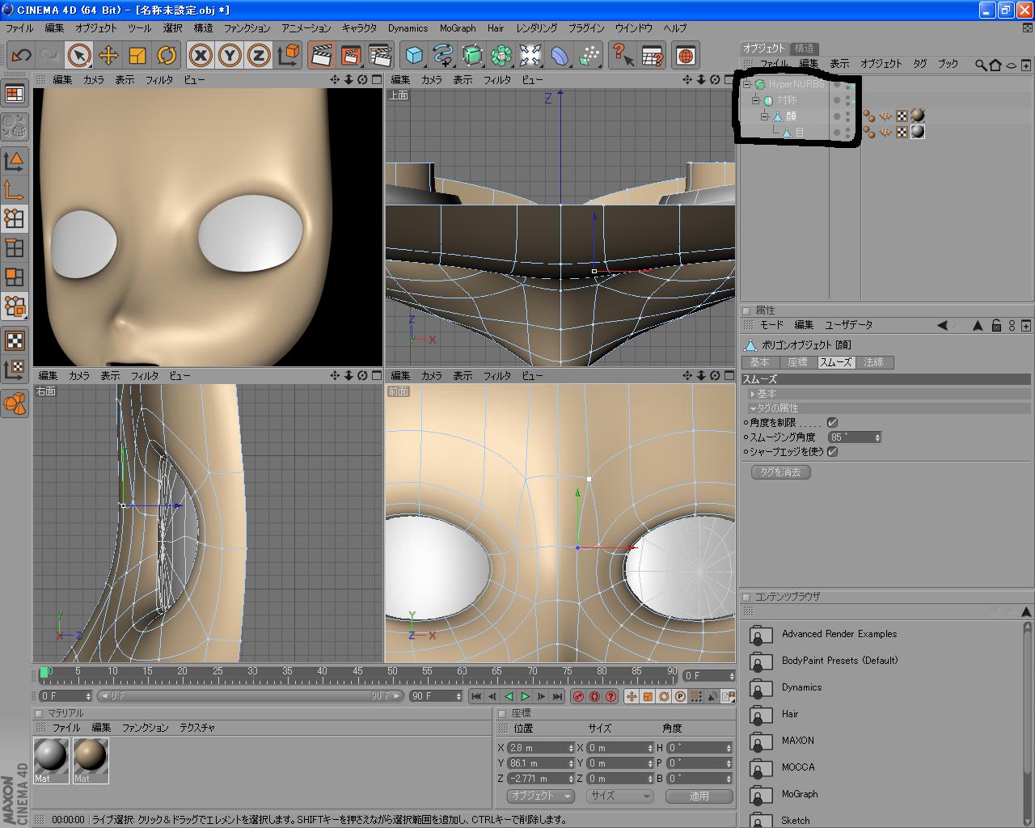Open the MoGraph menu
This screenshot has height=828, width=1035.
pyautogui.click(x=458, y=27)
